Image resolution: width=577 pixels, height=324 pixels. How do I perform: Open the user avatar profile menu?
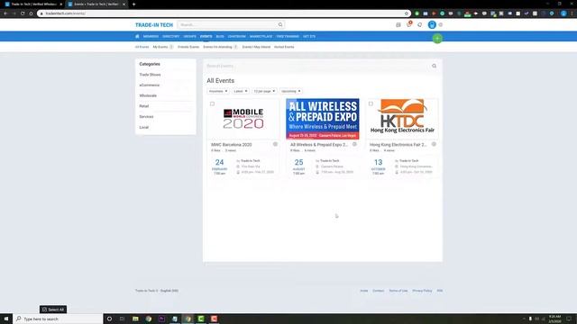pyautogui.click(x=432, y=24)
